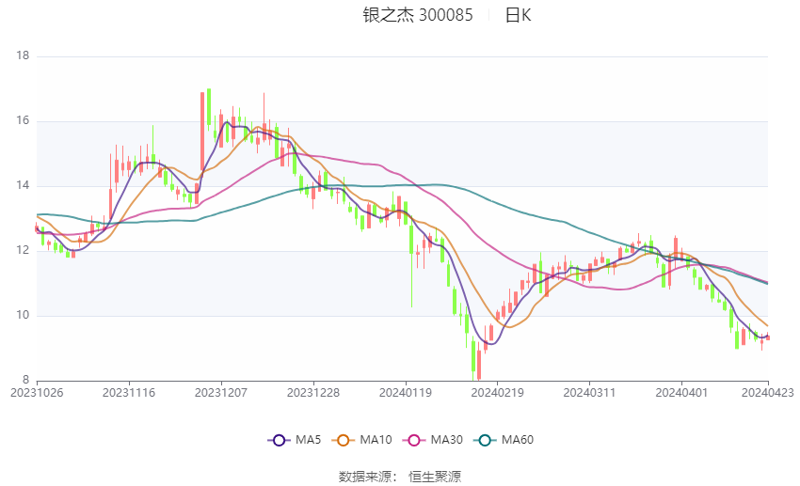Image resolution: width=800 pixels, height=486 pixels.
Task: Toggle the MA60 legend series
Action: pos(504,440)
